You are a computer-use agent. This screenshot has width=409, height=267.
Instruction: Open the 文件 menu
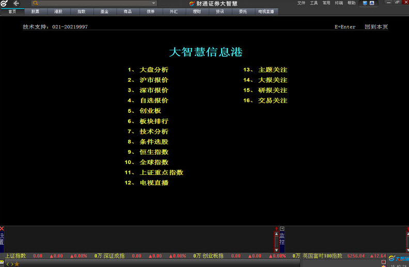point(301,3)
